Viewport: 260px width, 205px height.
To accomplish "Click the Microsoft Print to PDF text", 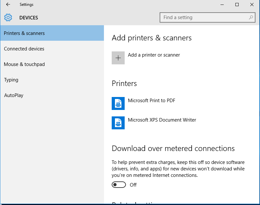I will (152, 101).
